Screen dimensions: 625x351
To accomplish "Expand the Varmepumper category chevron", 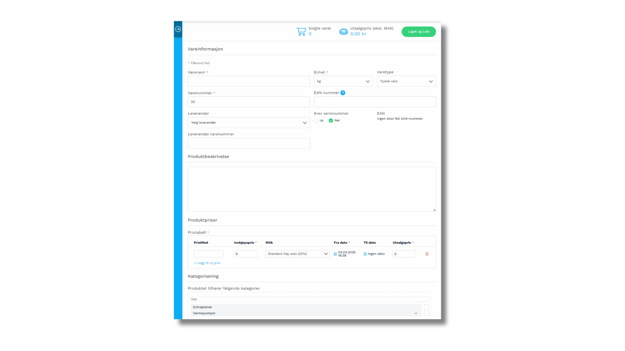I will coord(416,313).
